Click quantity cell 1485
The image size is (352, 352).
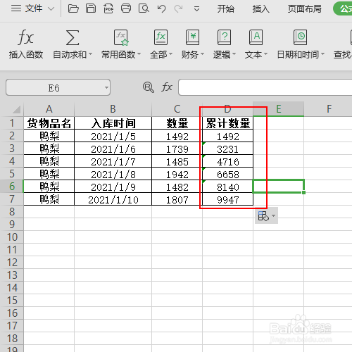pyautogui.click(x=177, y=161)
